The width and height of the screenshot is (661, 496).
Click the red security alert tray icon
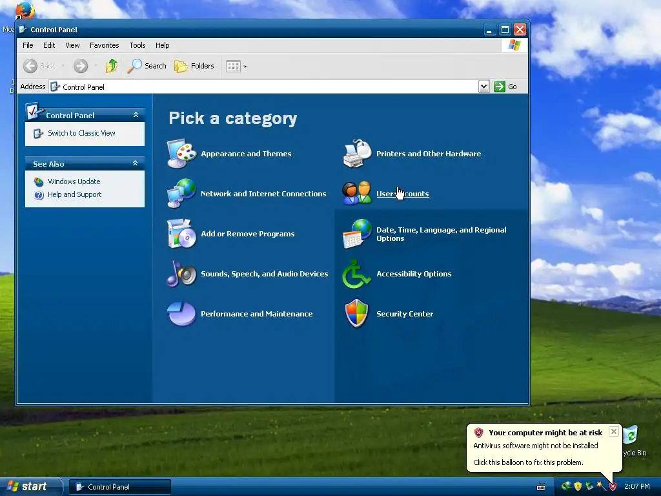(613, 487)
